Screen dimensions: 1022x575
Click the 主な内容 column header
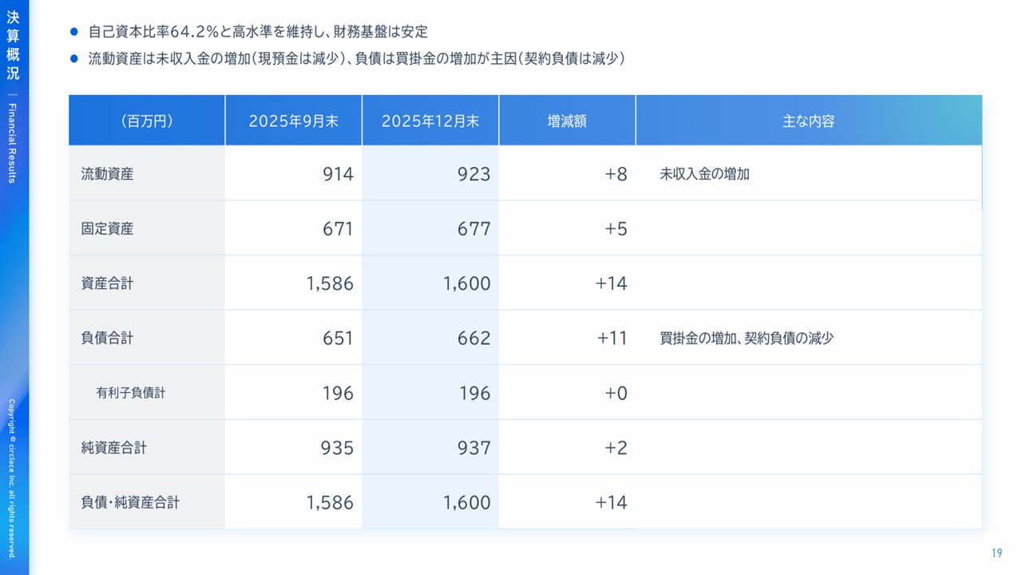[x=808, y=121]
